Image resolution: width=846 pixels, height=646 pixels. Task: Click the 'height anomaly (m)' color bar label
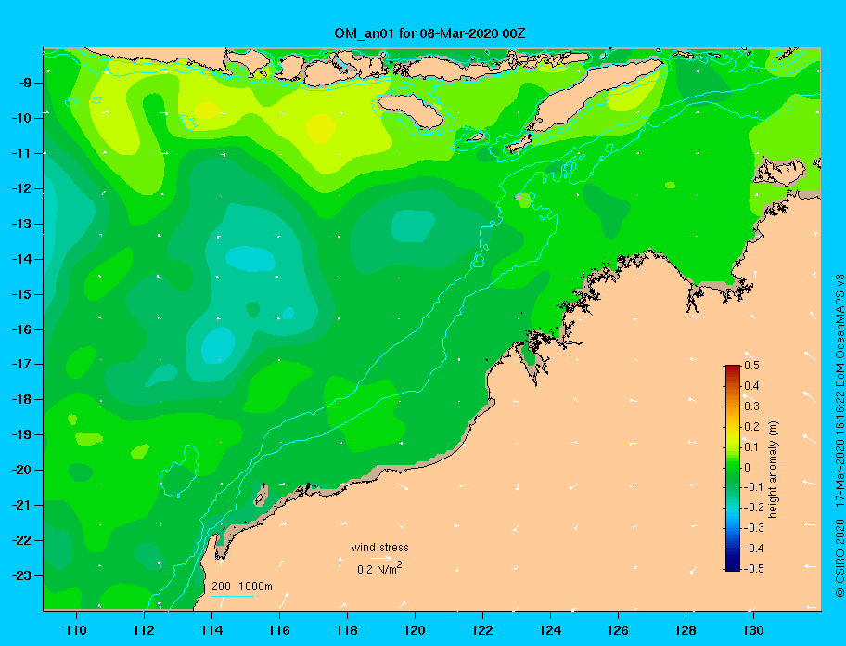pos(773,469)
